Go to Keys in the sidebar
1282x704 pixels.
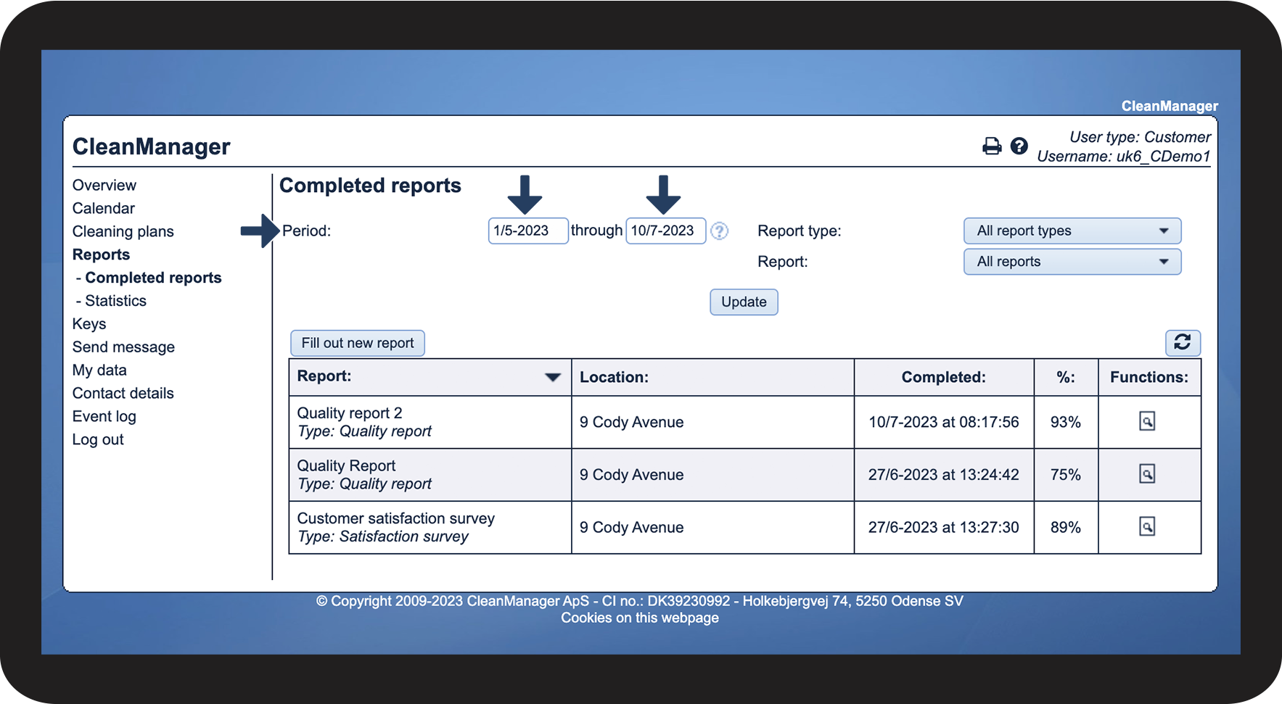coord(89,324)
